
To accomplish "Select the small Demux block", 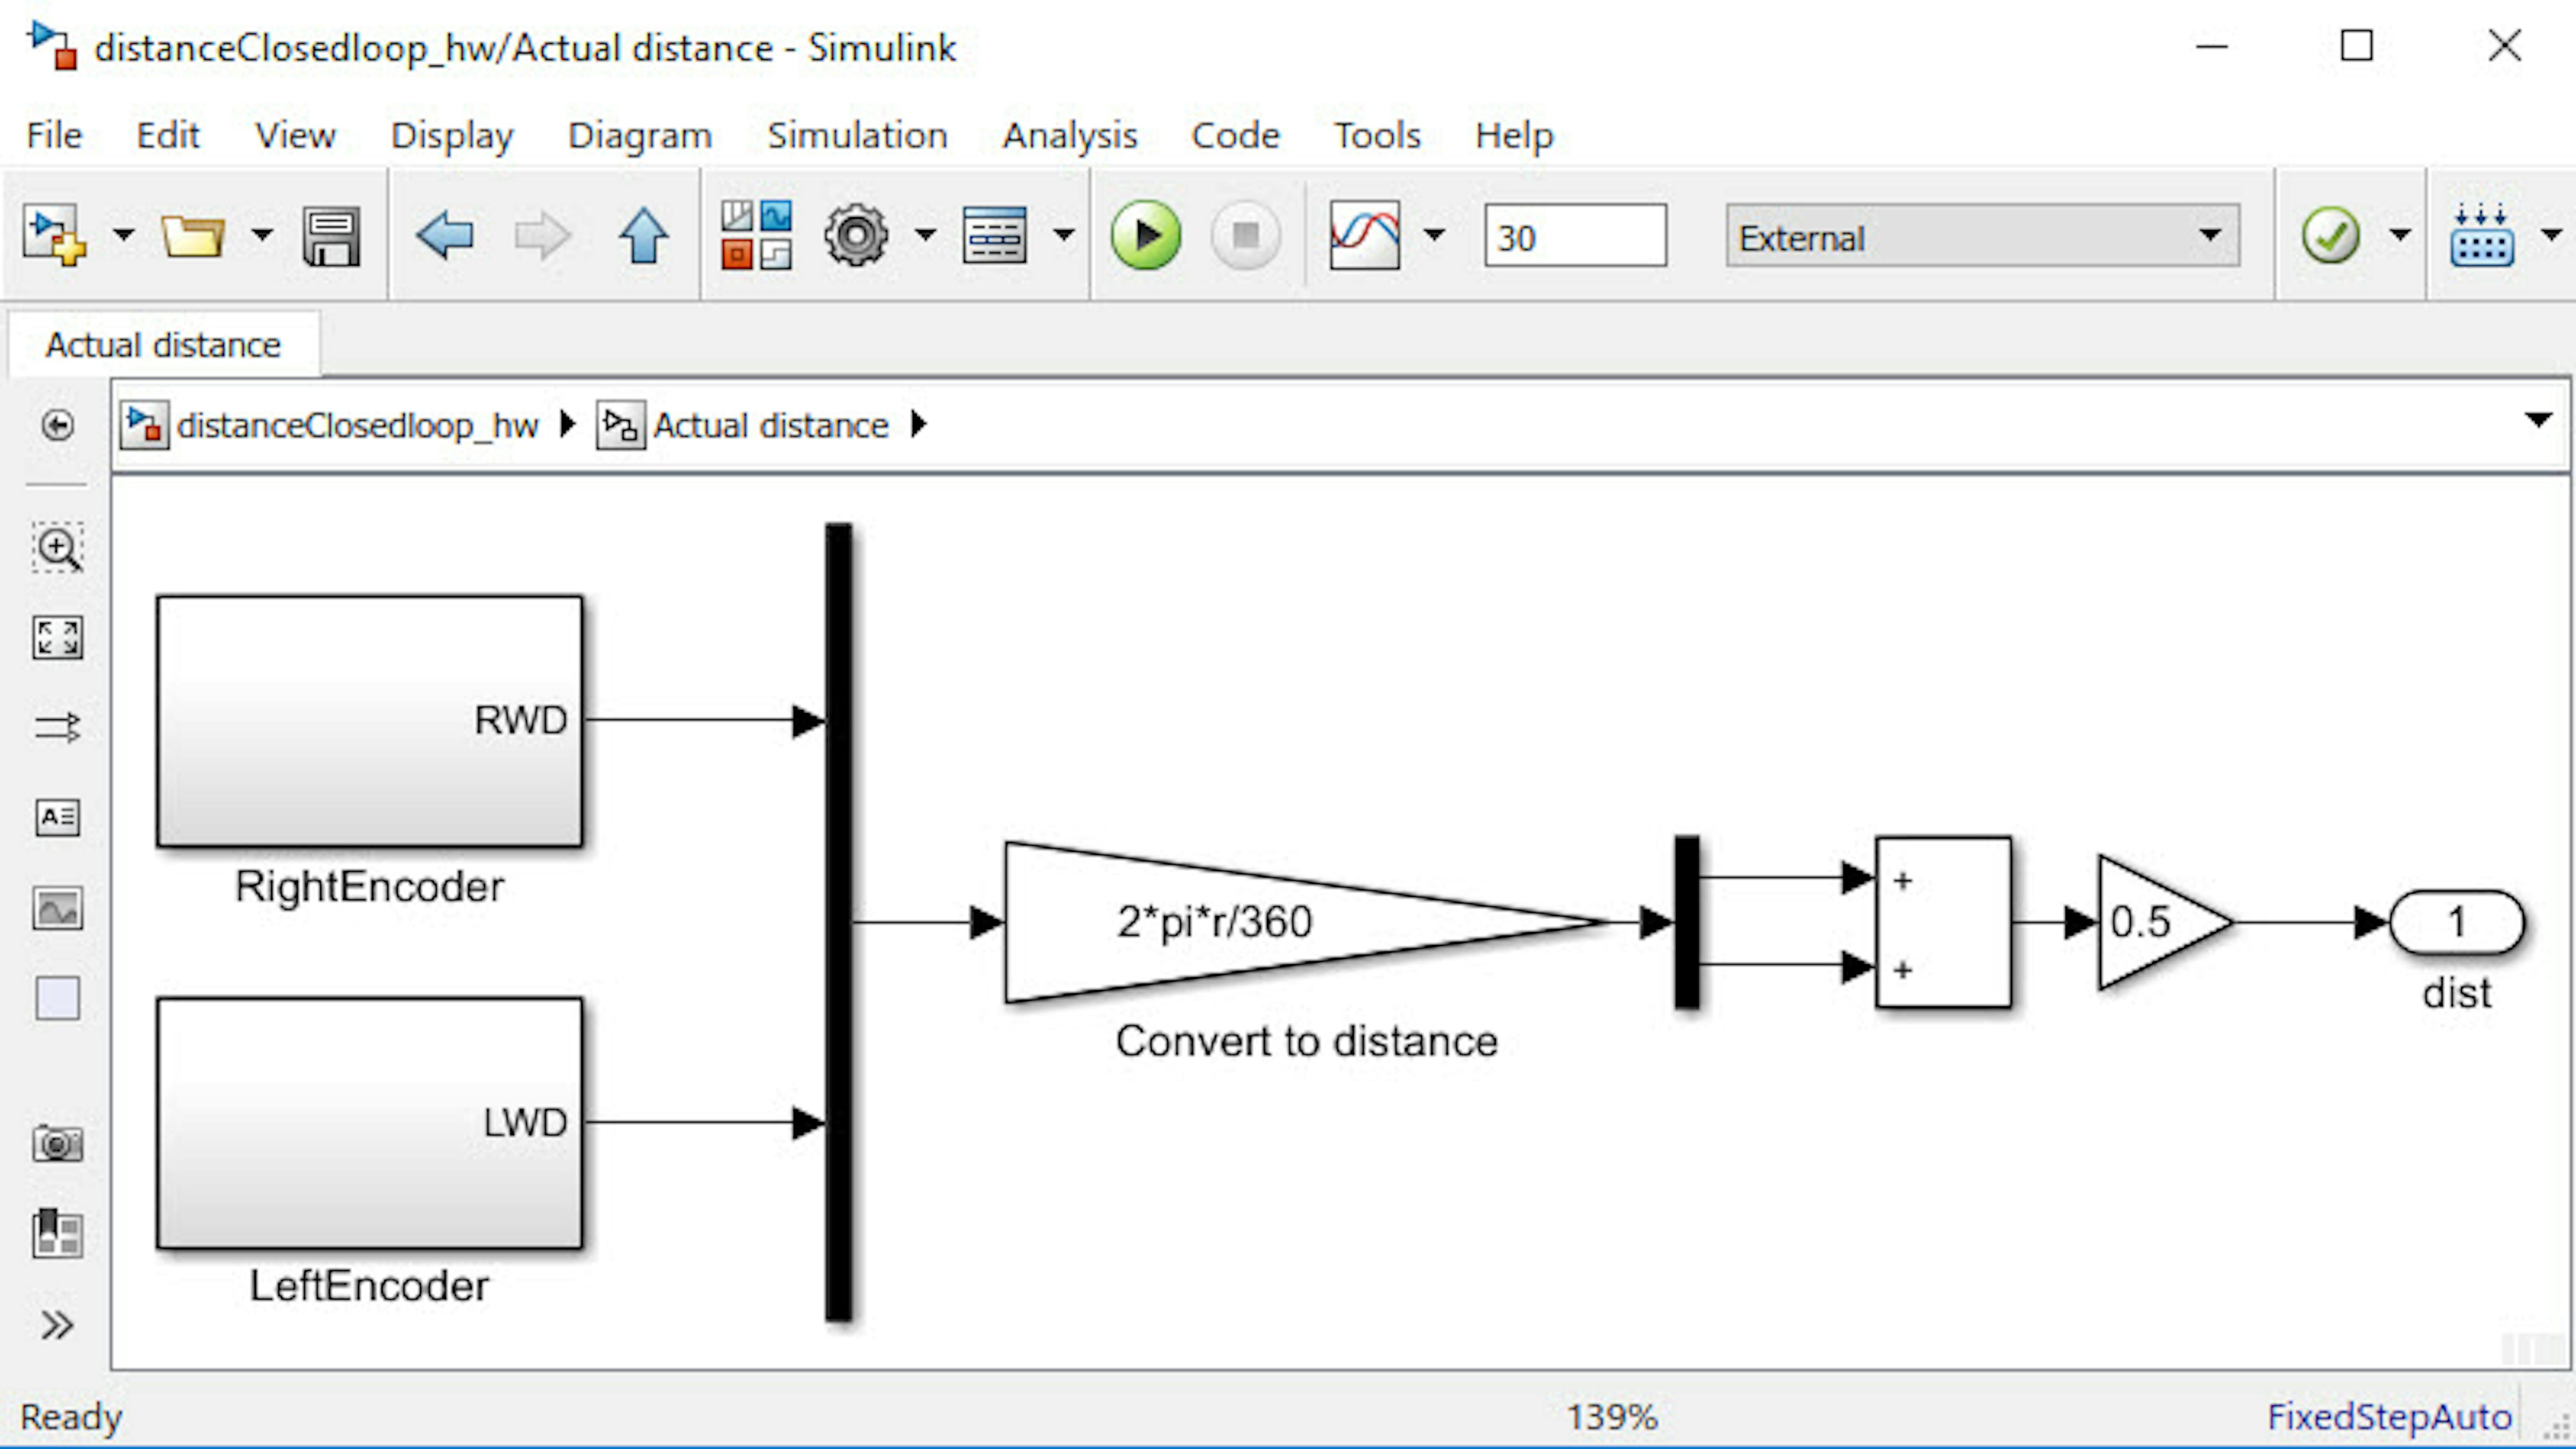I will click(x=1687, y=922).
